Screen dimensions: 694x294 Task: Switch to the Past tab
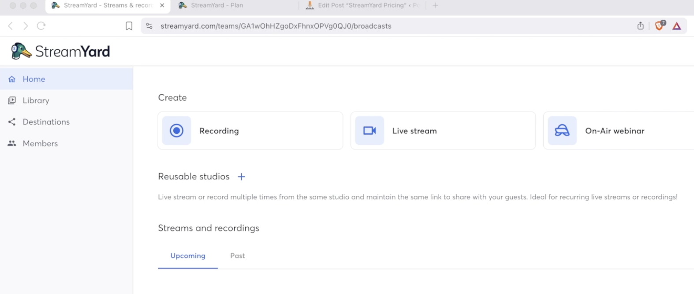point(238,256)
